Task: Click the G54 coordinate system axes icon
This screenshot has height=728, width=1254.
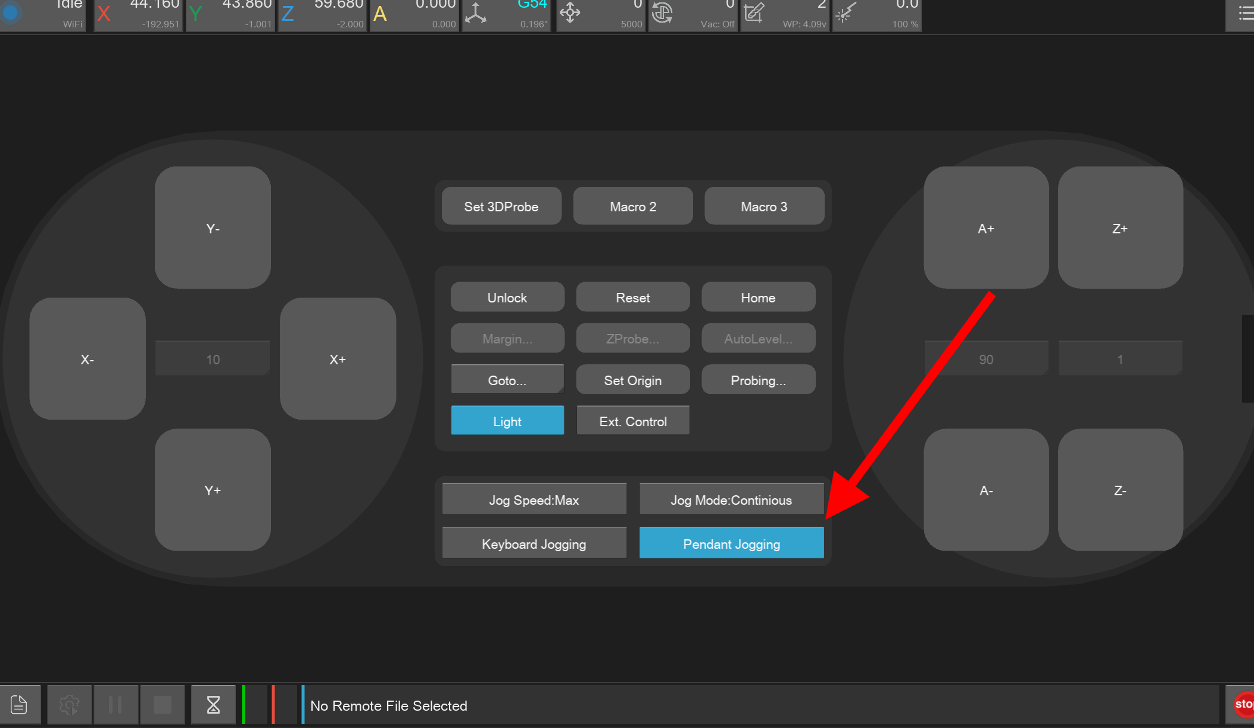Action: click(x=475, y=13)
